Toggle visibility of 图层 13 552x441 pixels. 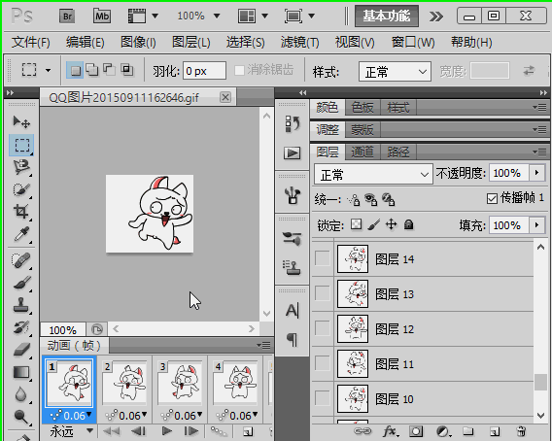[x=322, y=293]
